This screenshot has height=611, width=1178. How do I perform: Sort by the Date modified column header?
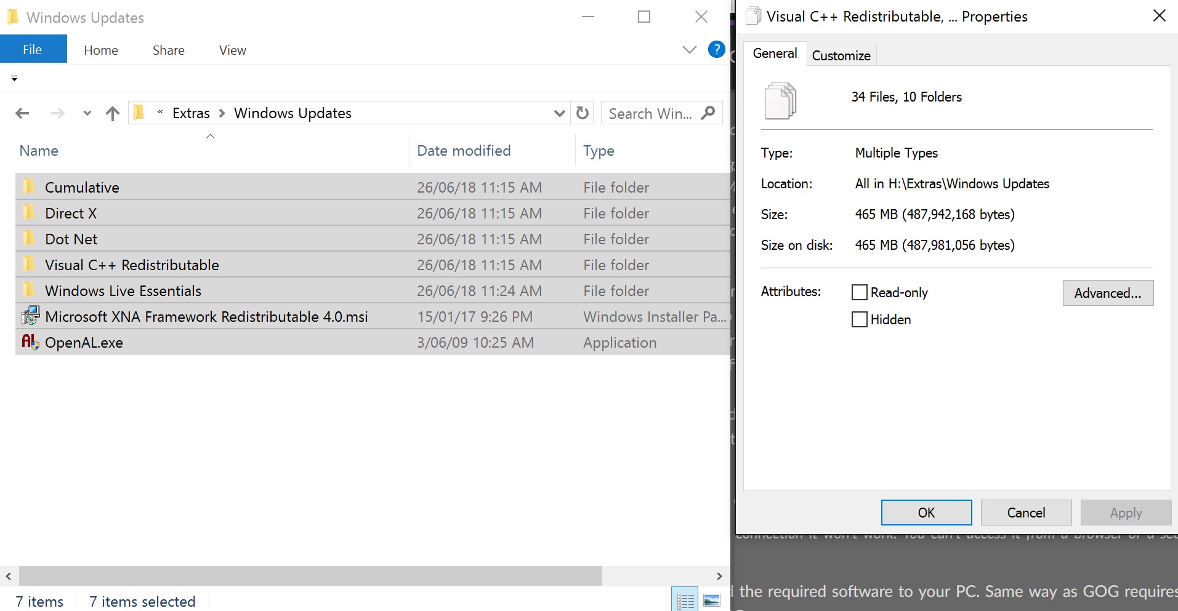[464, 151]
